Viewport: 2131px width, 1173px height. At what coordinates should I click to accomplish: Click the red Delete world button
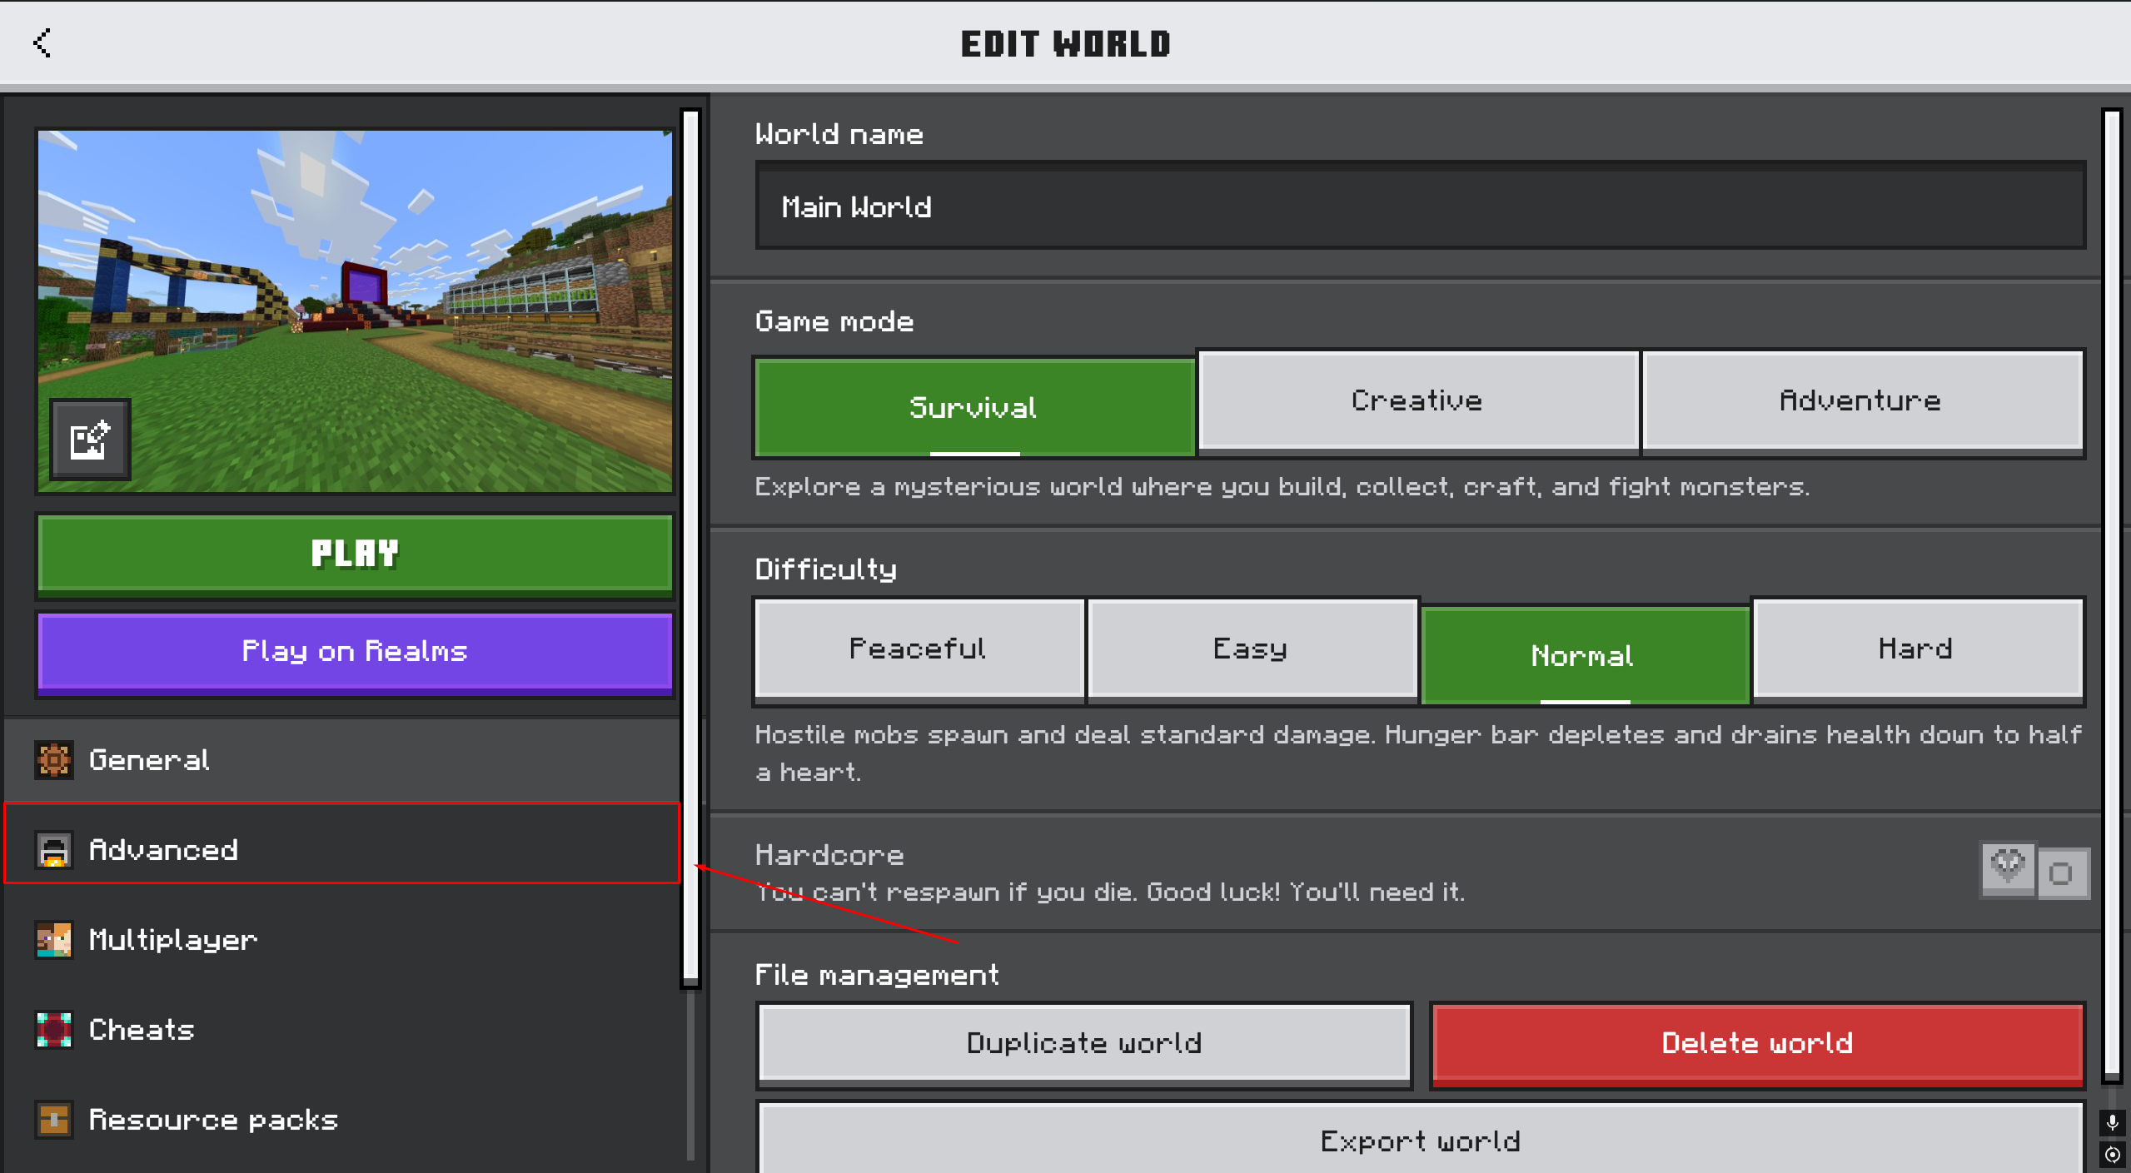[1758, 1044]
